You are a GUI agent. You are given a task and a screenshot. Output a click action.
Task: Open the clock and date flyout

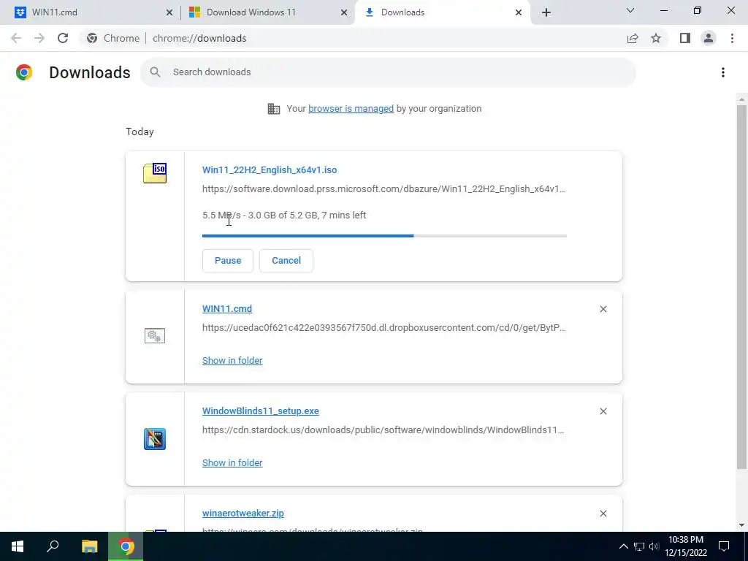(x=685, y=546)
